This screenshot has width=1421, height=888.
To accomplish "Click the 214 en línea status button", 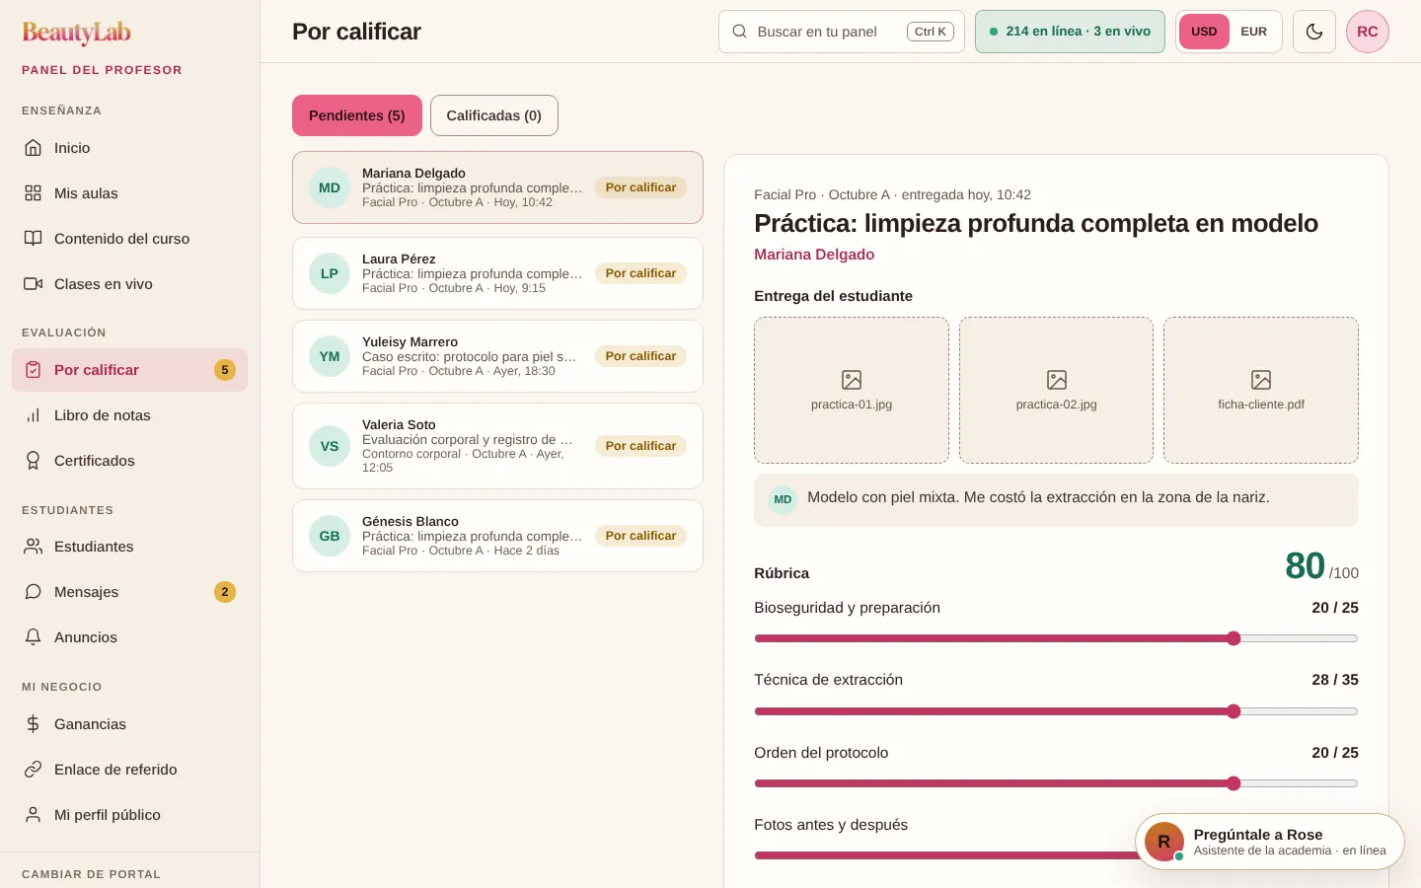I will click(x=1070, y=32).
